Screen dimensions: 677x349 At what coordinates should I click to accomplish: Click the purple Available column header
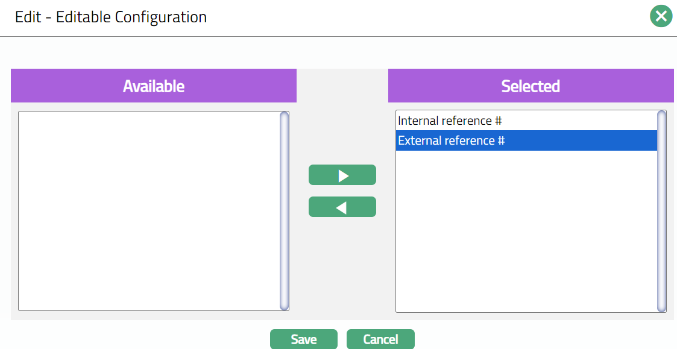click(x=154, y=86)
